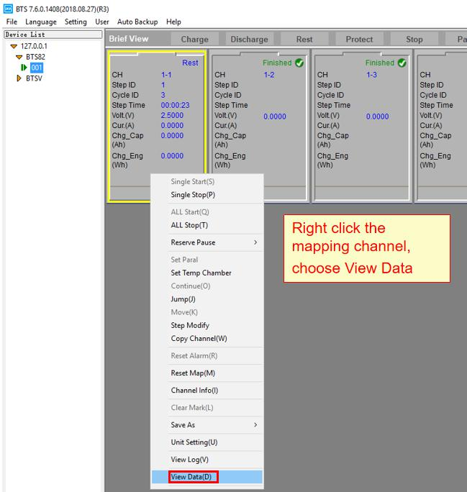Click Cycle ID value 3 on channel 1-1
Screen dimensions: 467x492
point(163,95)
